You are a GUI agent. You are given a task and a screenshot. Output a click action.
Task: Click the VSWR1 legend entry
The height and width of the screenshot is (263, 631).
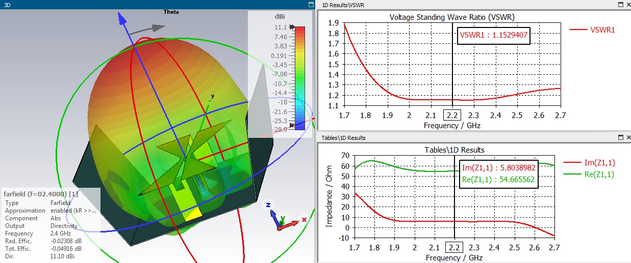[x=593, y=30]
